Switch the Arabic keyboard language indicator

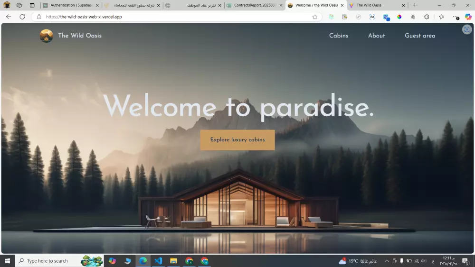coord(433,261)
